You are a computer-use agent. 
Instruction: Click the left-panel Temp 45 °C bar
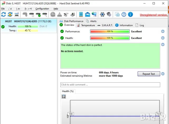coord(28,30)
